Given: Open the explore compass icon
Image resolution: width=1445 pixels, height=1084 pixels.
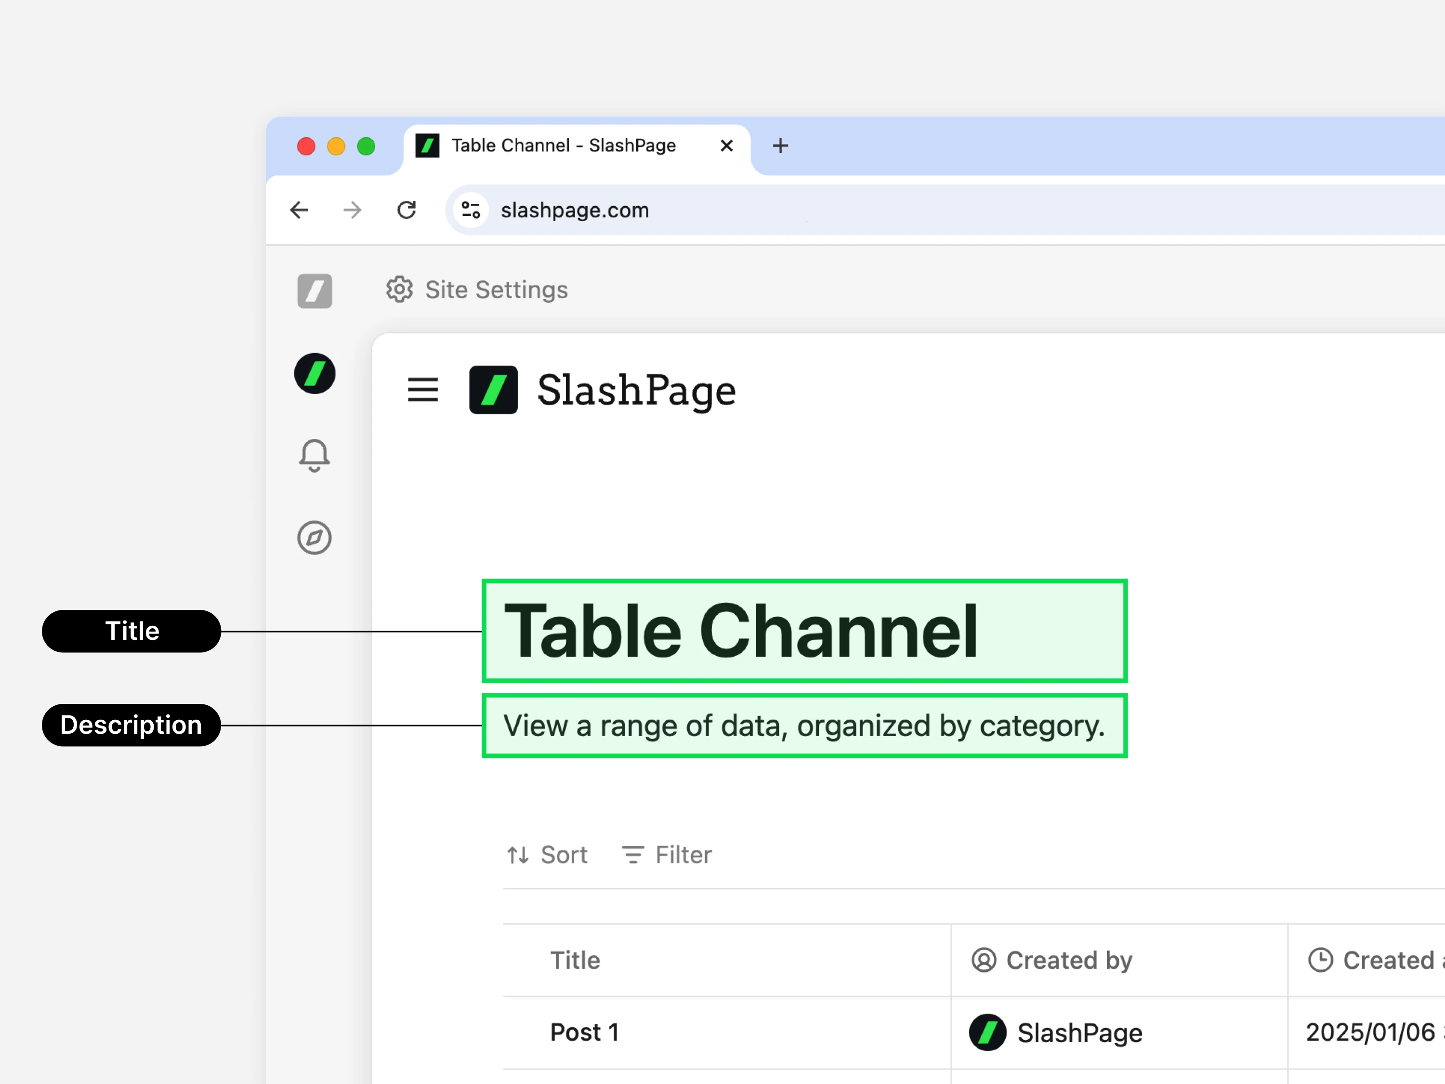Looking at the screenshot, I should (315, 538).
